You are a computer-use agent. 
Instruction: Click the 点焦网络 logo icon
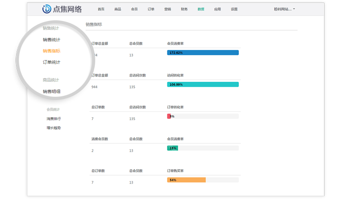pyautogui.click(x=47, y=9)
